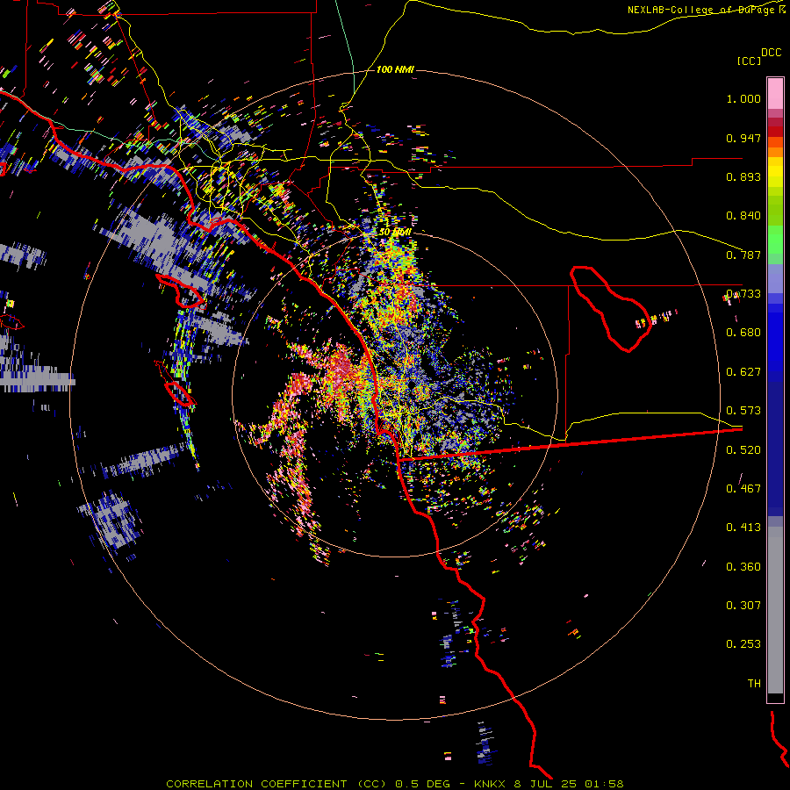Screen dimensions: 790x790
Task: Select the 0.787 scale label
Action: tap(743, 255)
